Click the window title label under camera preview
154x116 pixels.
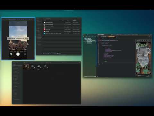tap(18, 39)
